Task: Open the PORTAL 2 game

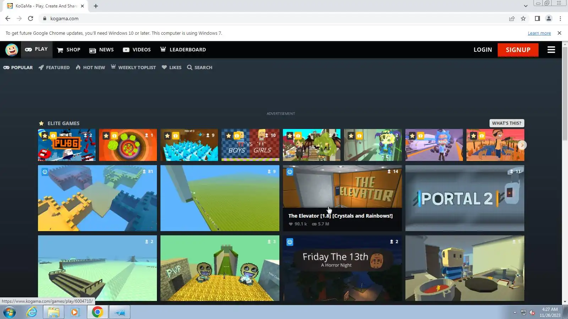Action: 465,198
